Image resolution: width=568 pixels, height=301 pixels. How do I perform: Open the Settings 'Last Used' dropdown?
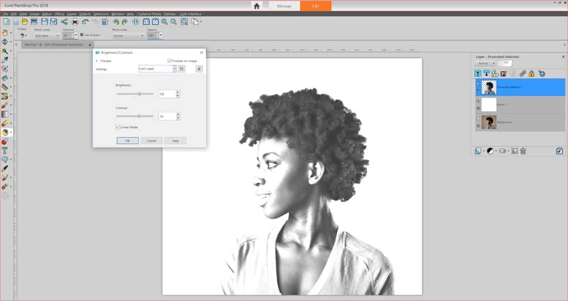[157, 69]
